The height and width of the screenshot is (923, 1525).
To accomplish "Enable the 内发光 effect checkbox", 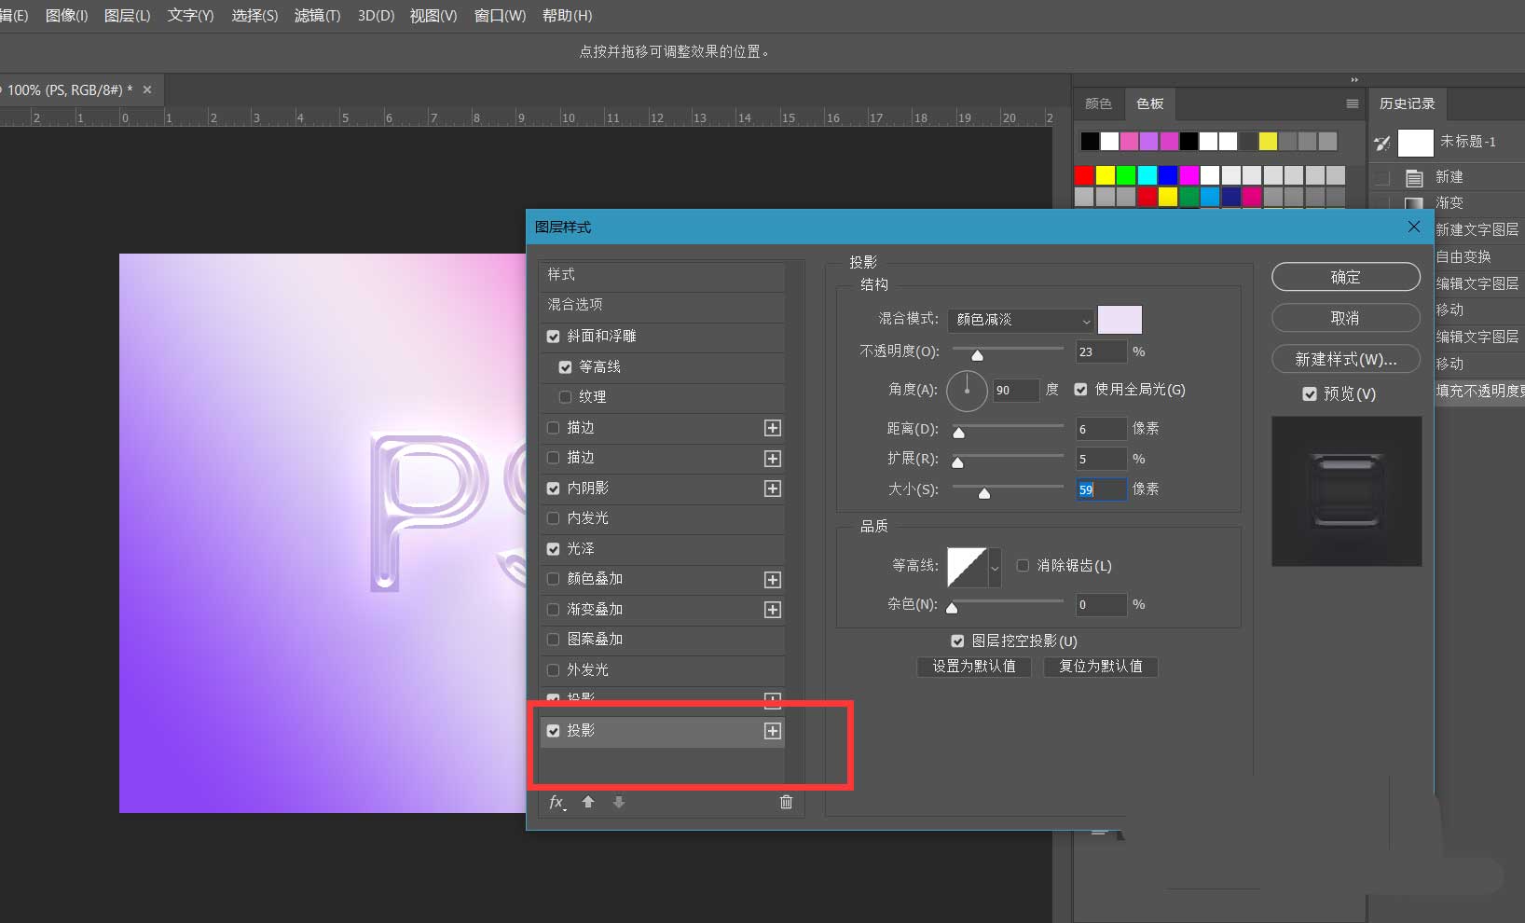I will coord(554,518).
